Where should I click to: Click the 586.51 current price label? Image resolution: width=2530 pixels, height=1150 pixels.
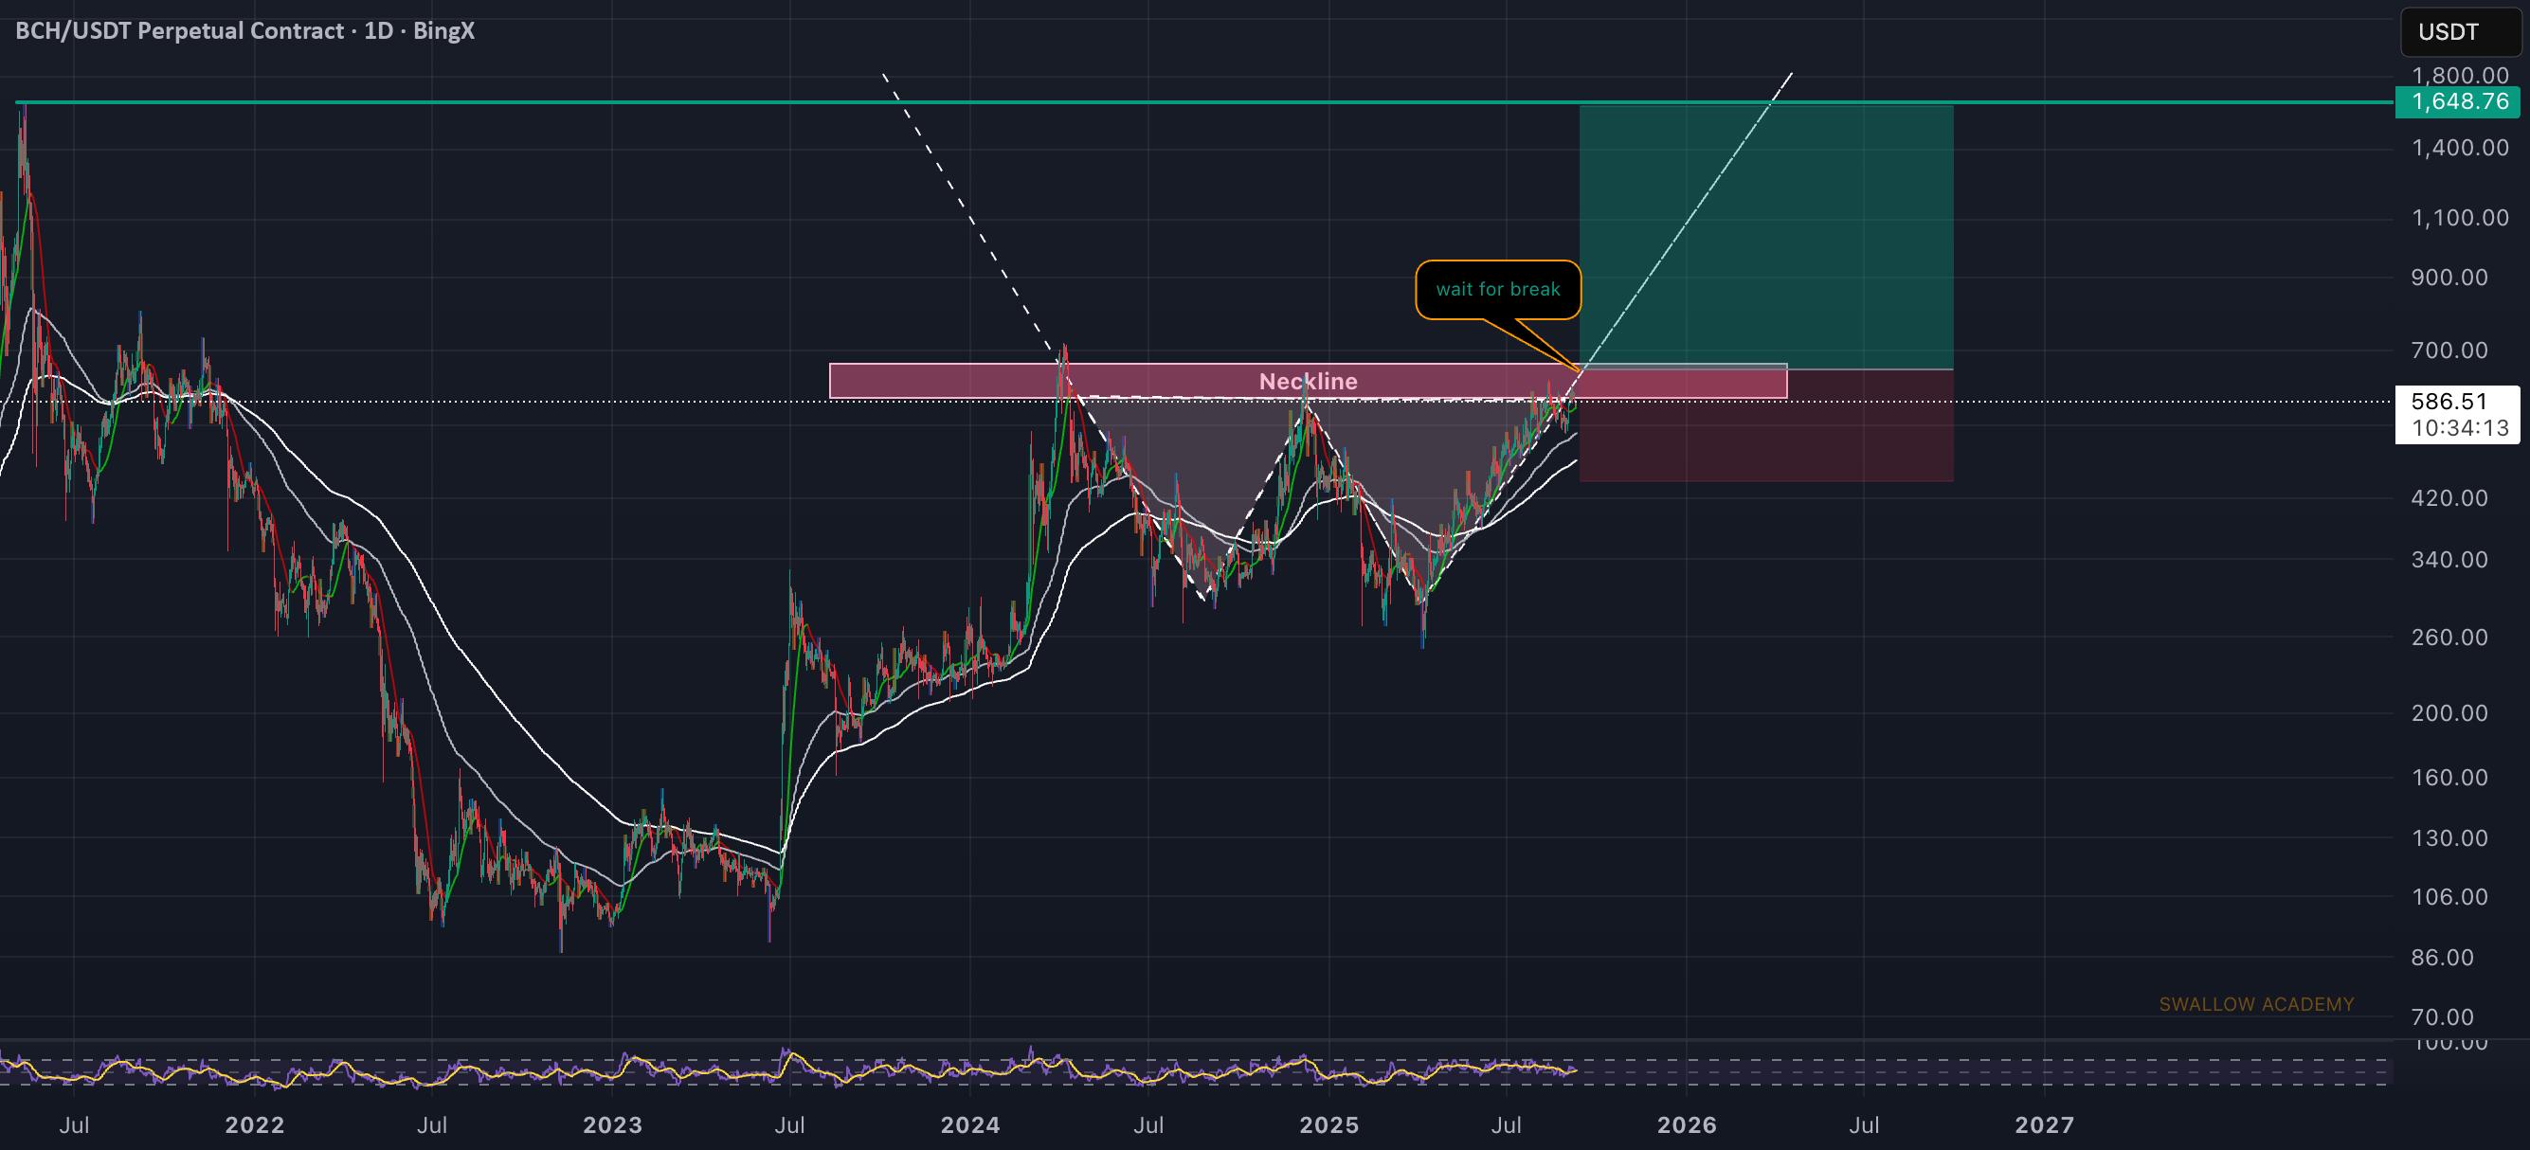point(2457,414)
